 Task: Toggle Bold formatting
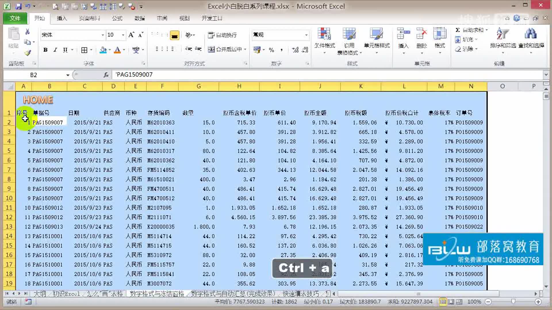(45, 50)
